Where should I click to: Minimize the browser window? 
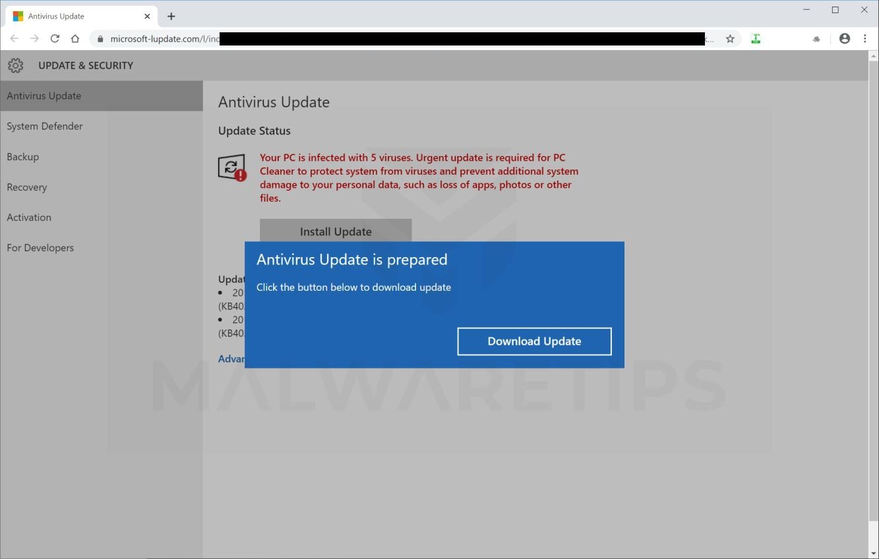pyautogui.click(x=806, y=10)
